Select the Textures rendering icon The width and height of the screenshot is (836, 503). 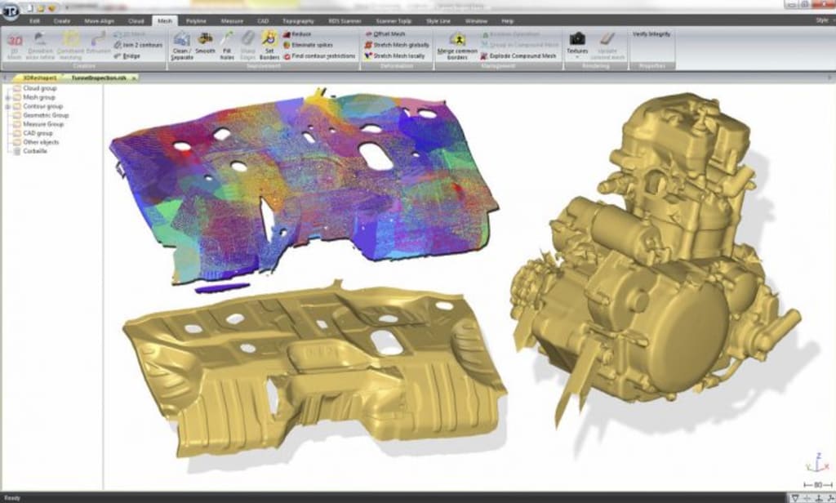click(x=578, y=39)
